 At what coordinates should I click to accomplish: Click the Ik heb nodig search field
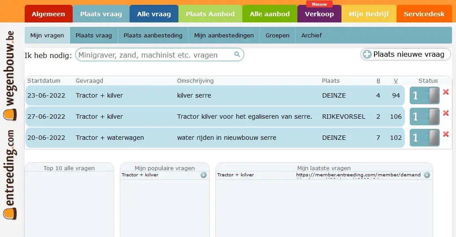(154, 55)
